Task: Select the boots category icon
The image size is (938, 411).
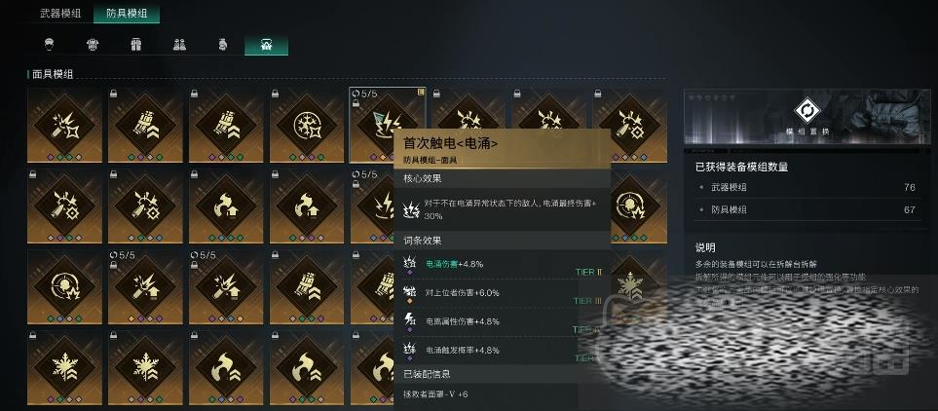Action: [x=179, y=44]
